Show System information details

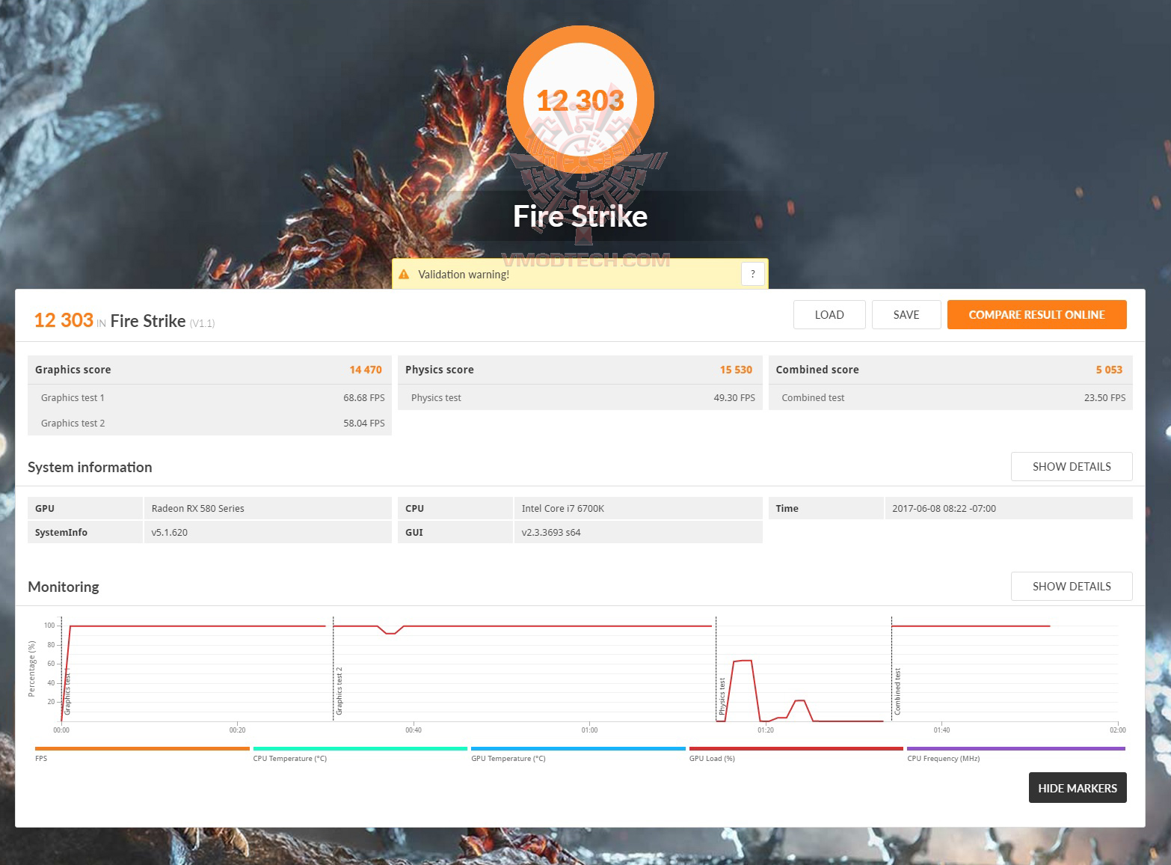[1072, 466]
